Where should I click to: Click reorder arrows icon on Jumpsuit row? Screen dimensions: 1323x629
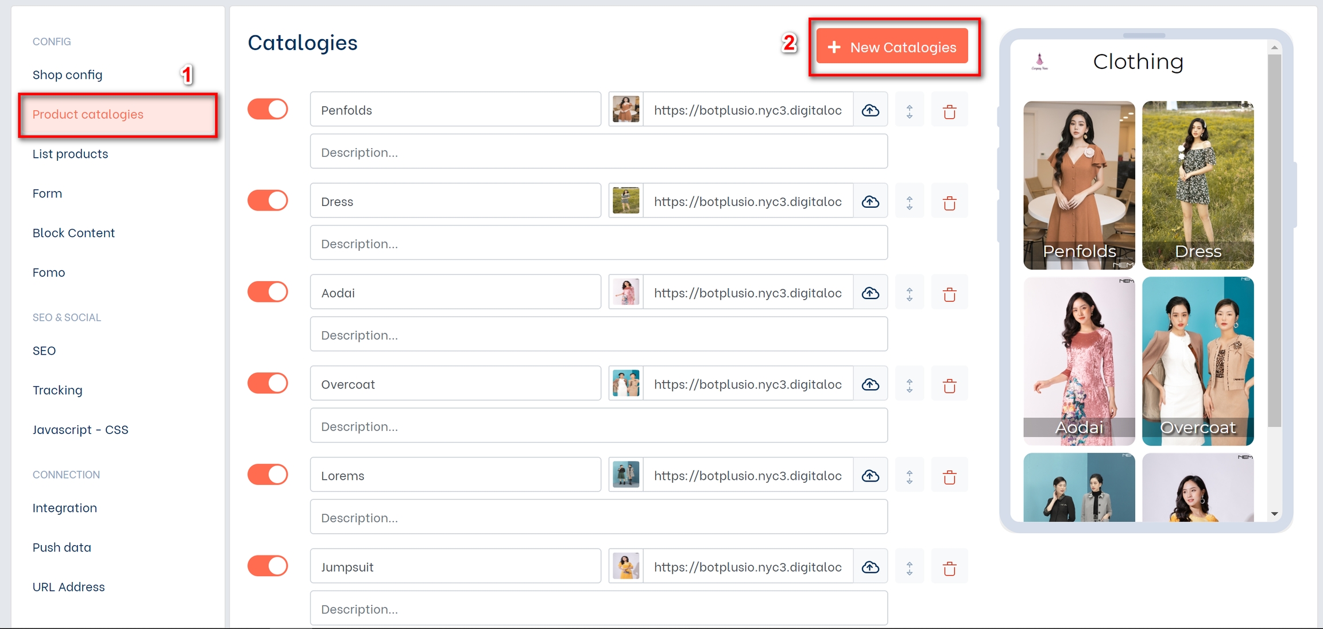tap(909, 568)
